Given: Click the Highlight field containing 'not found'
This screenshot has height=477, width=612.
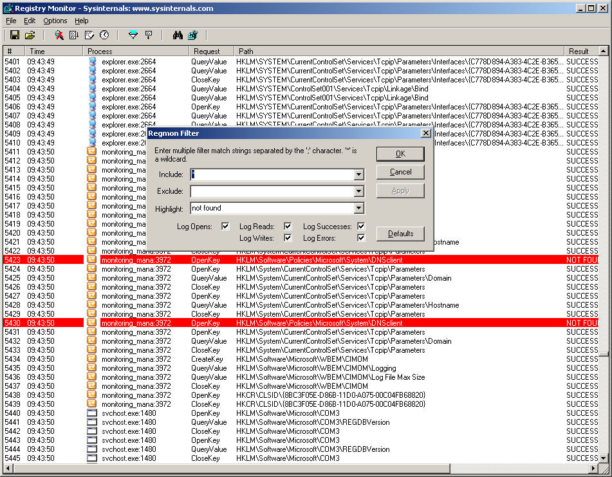Looking at the screenshot, I should click(x=272, y=208).
